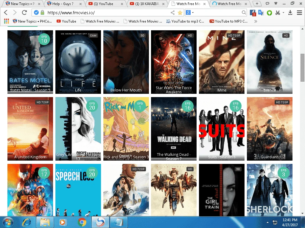Open the network icon in system tray
The image size is (305, 228).
click(275, 222)
